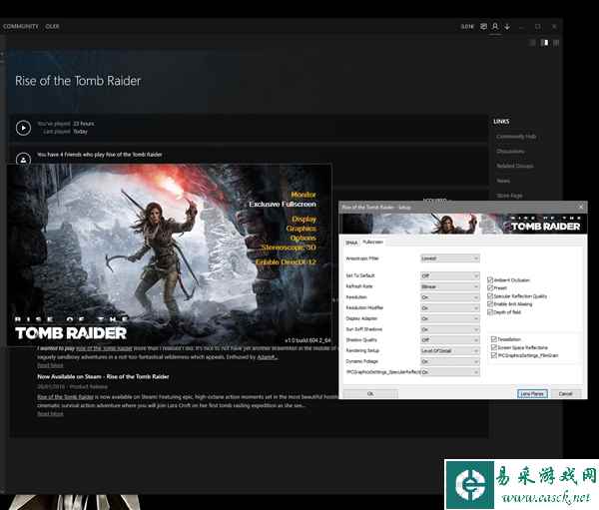Open the Resolution dropdown in the setup dialog
This screenshot has height=510, width=599.
[450, 297]
